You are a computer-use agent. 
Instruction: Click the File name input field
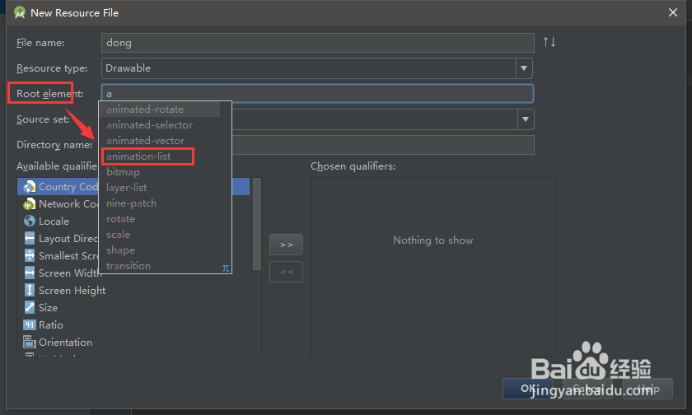click(318, 43)
